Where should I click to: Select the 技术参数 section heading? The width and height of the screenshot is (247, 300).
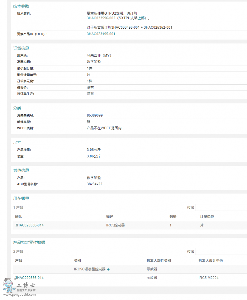(21, 6)
